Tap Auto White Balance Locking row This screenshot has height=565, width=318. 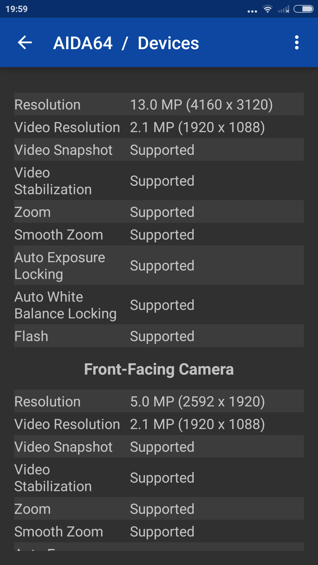159,305
